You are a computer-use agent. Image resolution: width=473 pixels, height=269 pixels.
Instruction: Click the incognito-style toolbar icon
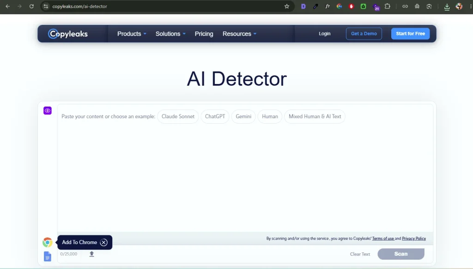tap(417, 6)
